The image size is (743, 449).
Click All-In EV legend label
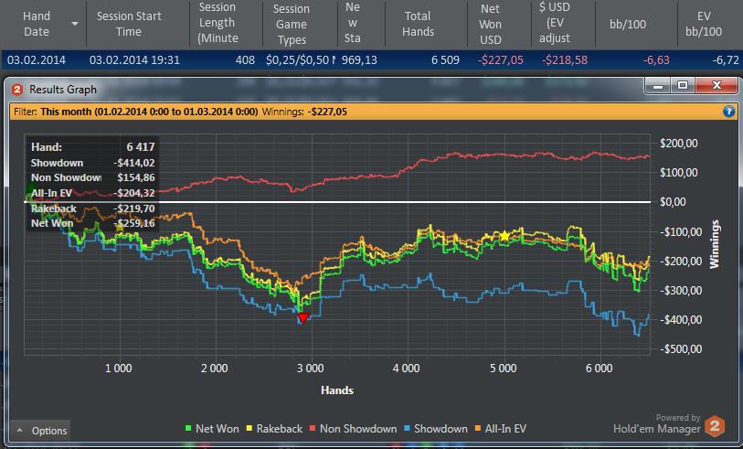(x=505, y=429)
